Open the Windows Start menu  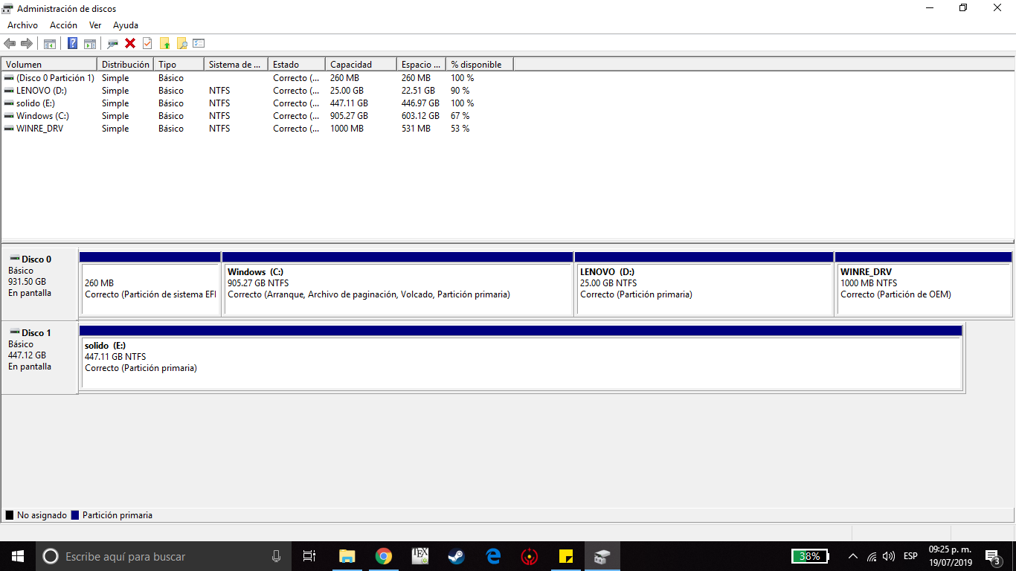pos(18,556)
